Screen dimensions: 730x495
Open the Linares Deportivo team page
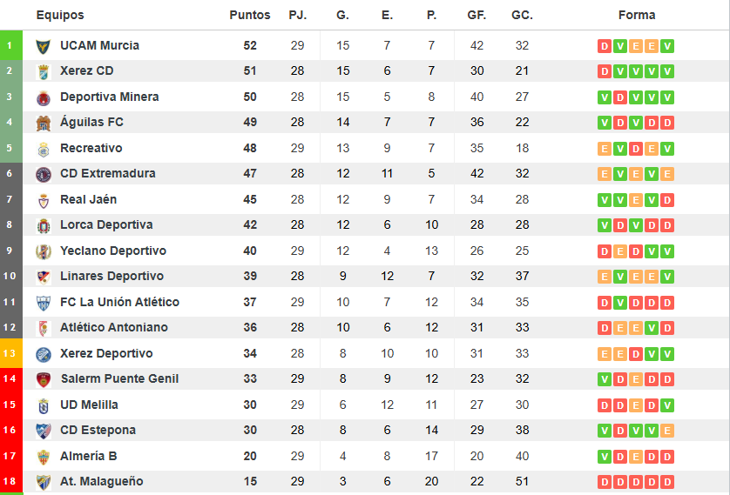112,276
